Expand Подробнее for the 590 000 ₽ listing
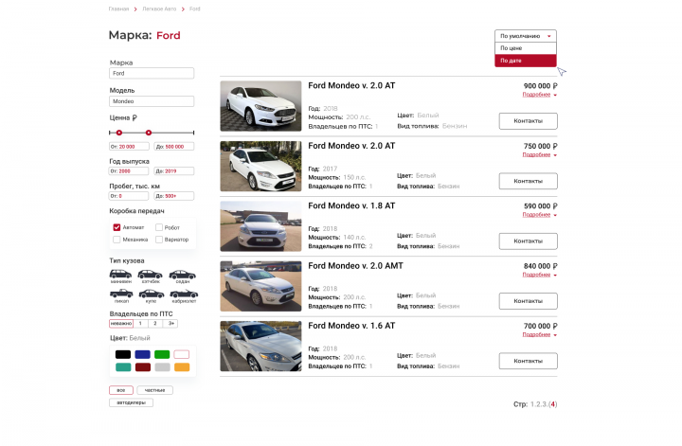The image size is (682, 446). (539, 215)
